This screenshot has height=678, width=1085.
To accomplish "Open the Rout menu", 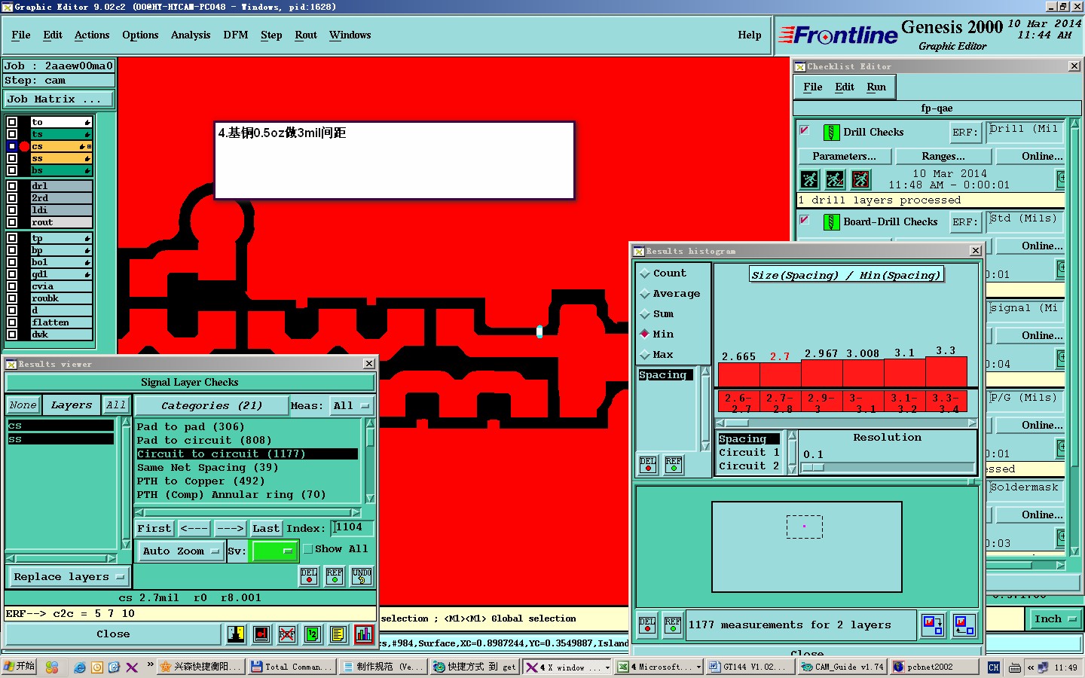I will [x=306, y=35].
